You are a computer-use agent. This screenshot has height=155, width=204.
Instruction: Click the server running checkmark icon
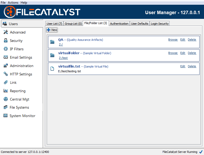[201, 152]
